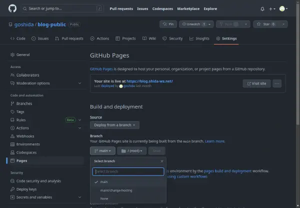This screenshot has height=208, width=300.
Task: Expand the Rules section chevron
Action: pos(80,120)
